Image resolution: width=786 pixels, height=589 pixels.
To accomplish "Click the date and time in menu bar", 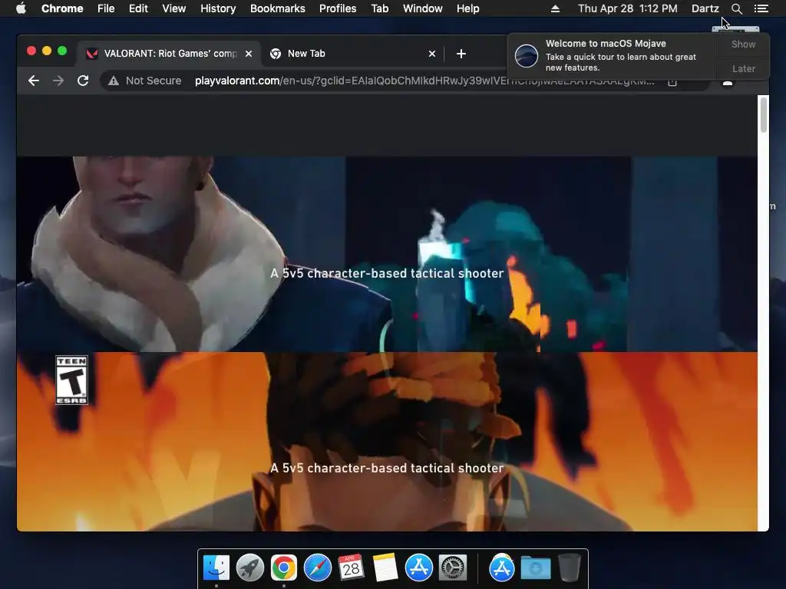I will 628,8.
